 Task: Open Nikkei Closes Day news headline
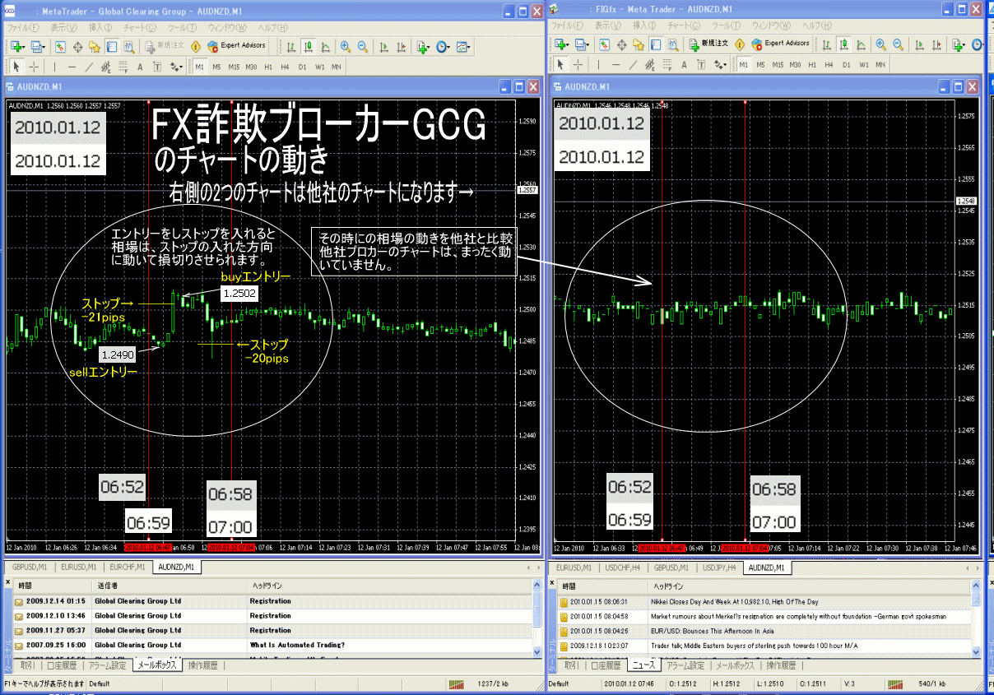(x=734, y=602)
